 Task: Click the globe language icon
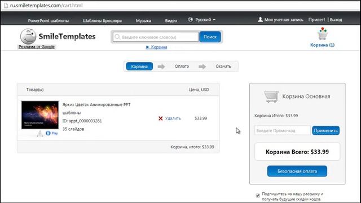tap(191, 20)
